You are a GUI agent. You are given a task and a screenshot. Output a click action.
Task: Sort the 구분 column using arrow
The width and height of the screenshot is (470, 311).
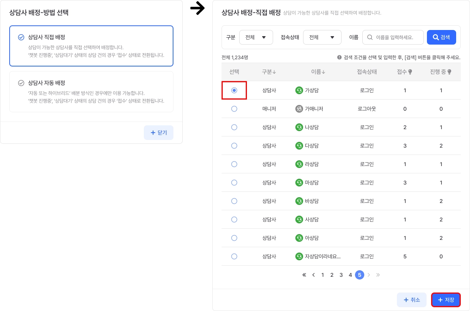(274, 72)
